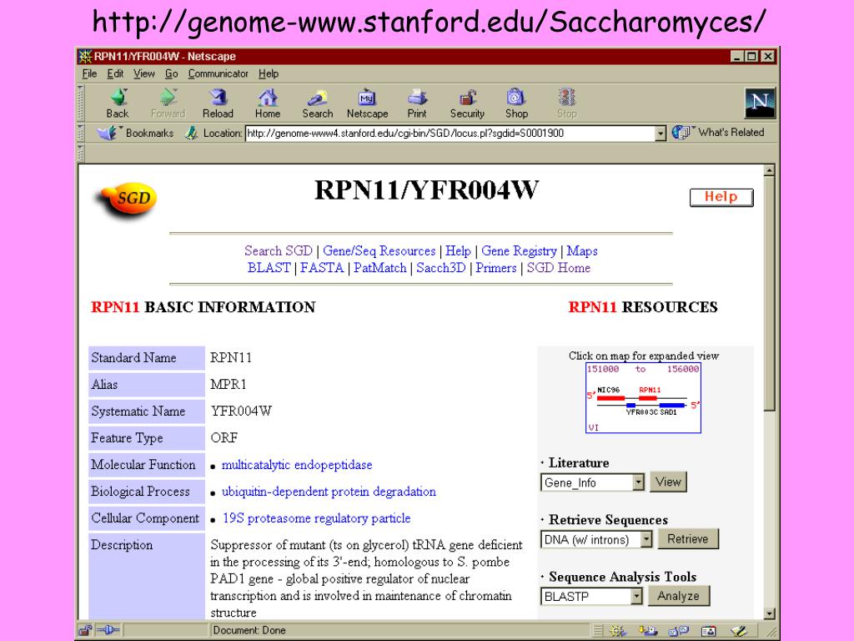Click the Retrieve sequences button
The image size is (854, 641).
(x=688, y=539)
